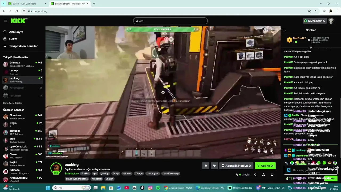Launch TikTok from taskbar
Screen dimensions: 341x192
point(142,188)
